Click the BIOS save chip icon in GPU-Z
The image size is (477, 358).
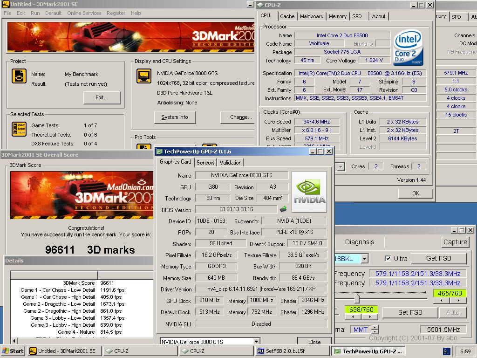coord(283,209)
